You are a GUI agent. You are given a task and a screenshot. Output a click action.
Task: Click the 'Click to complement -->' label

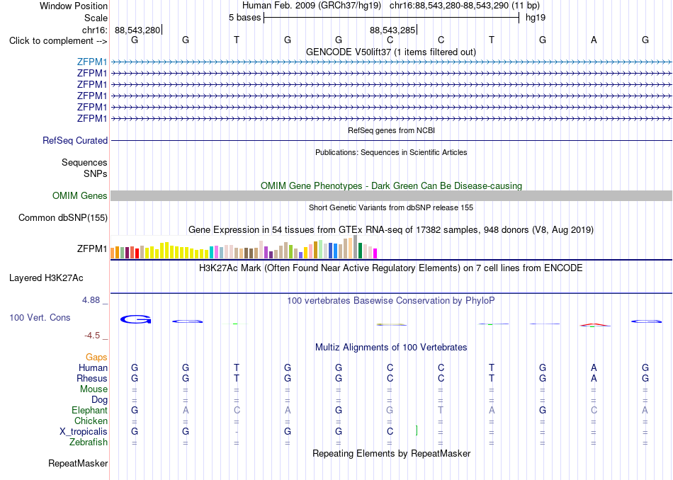58,41
